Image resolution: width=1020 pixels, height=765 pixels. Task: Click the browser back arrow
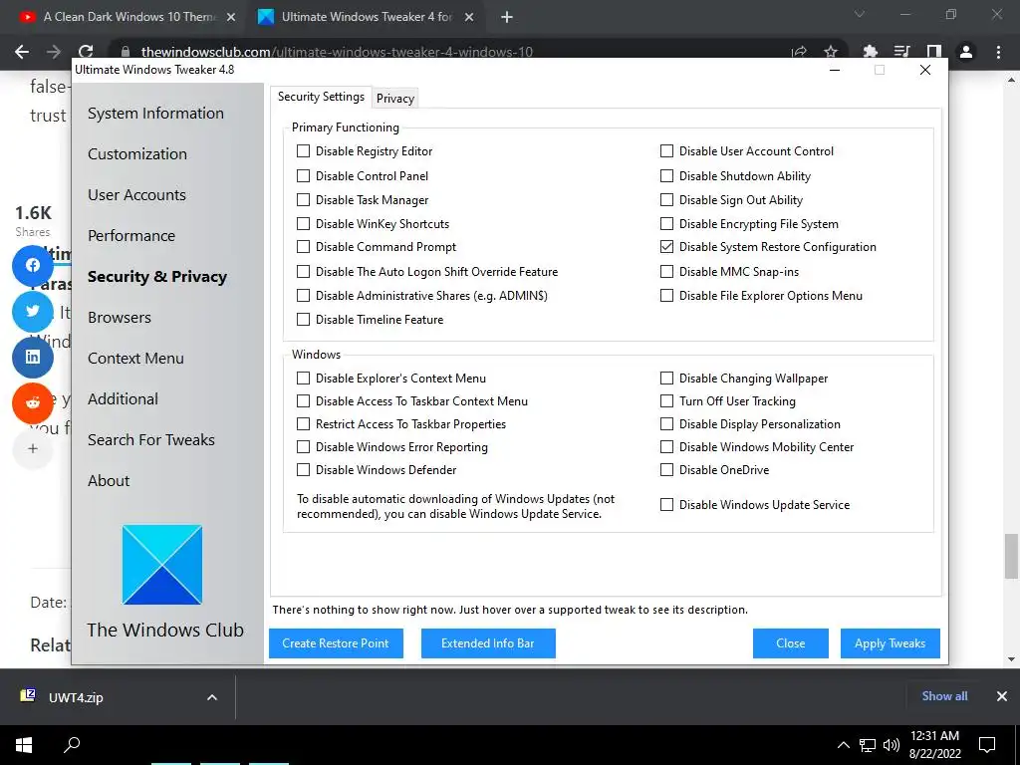click(22, 52)
